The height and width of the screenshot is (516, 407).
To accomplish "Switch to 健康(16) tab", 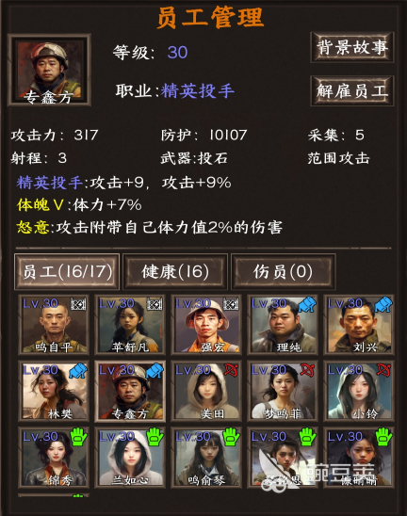I will (x=175, y=272).
